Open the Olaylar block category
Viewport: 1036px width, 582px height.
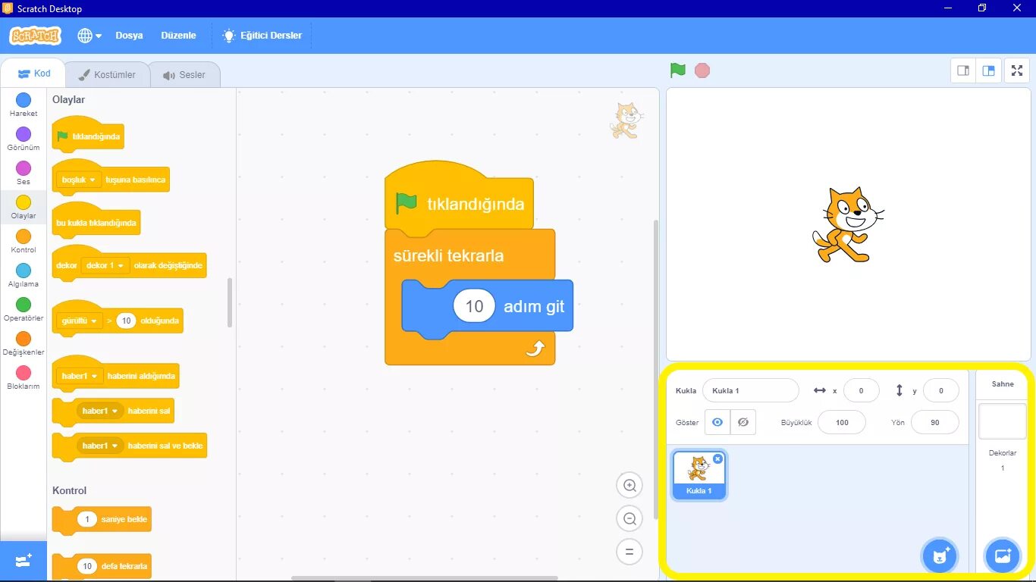[24, 207]
